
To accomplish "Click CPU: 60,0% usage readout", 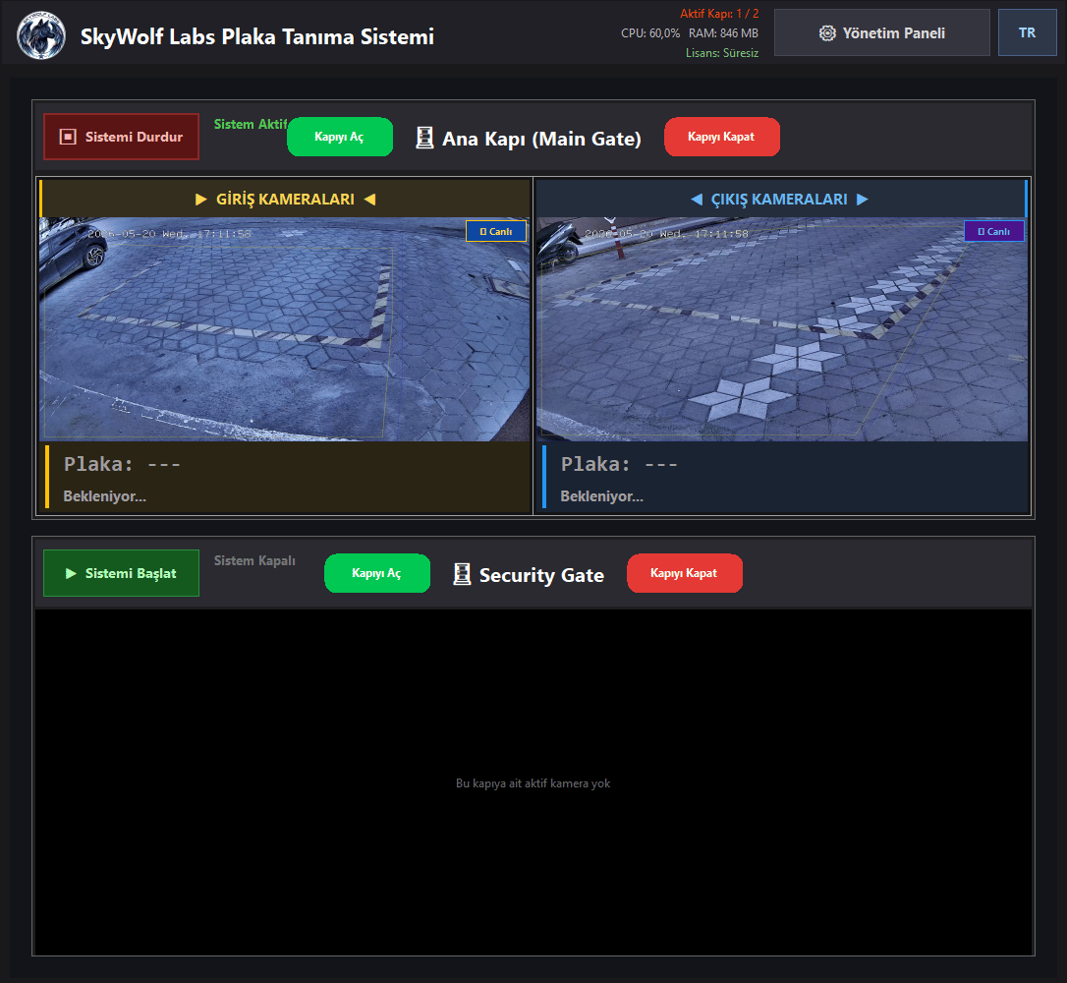I will 649,32.
